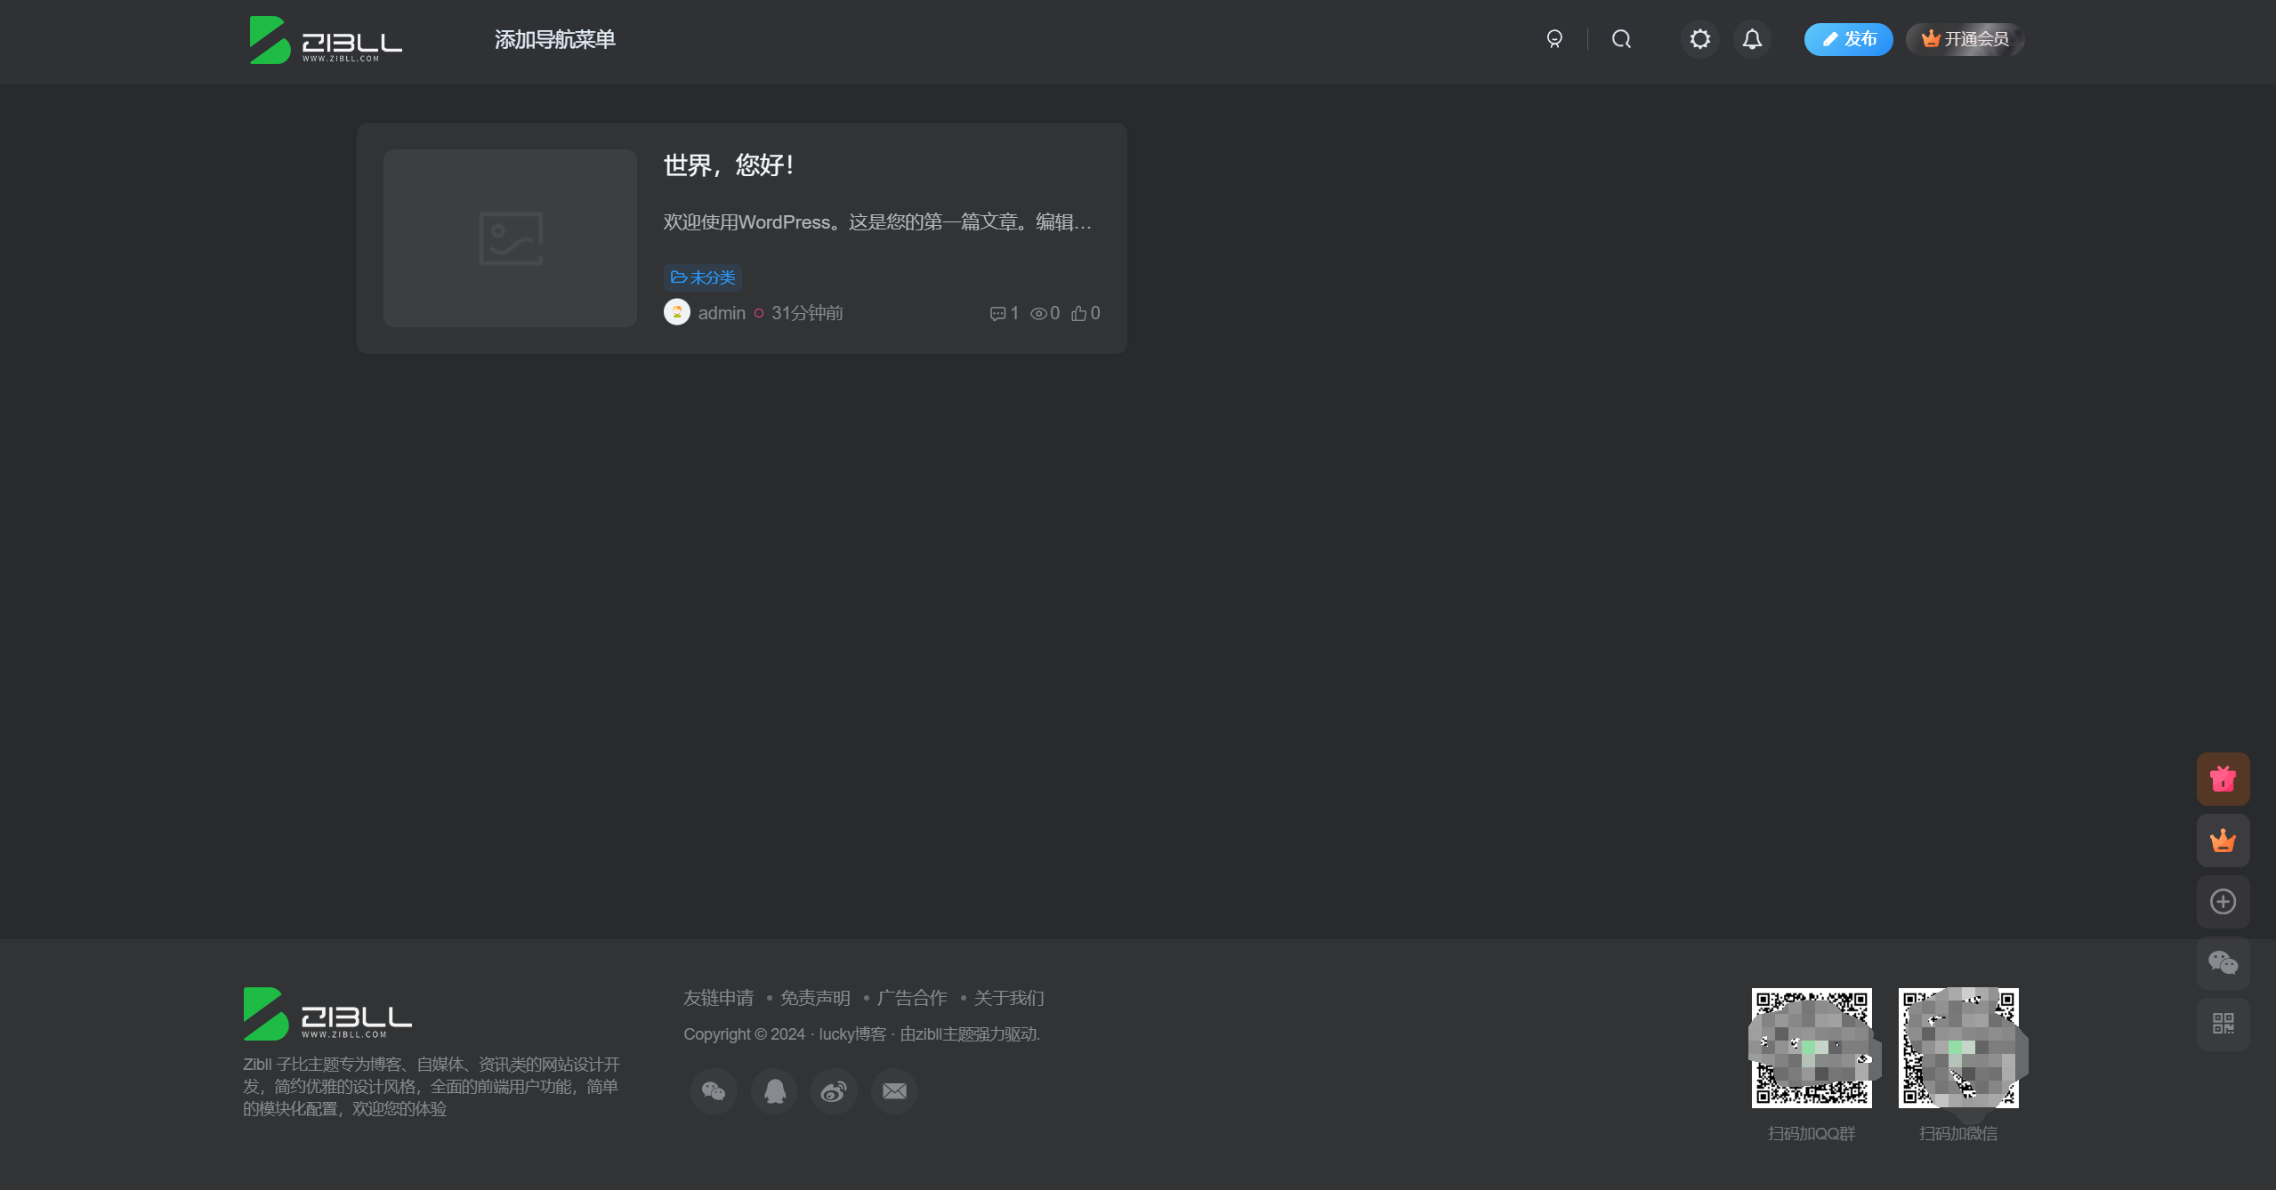The image size is (2276, 1190).
Task: Open the search icon in header
Action: point(1621,39)
